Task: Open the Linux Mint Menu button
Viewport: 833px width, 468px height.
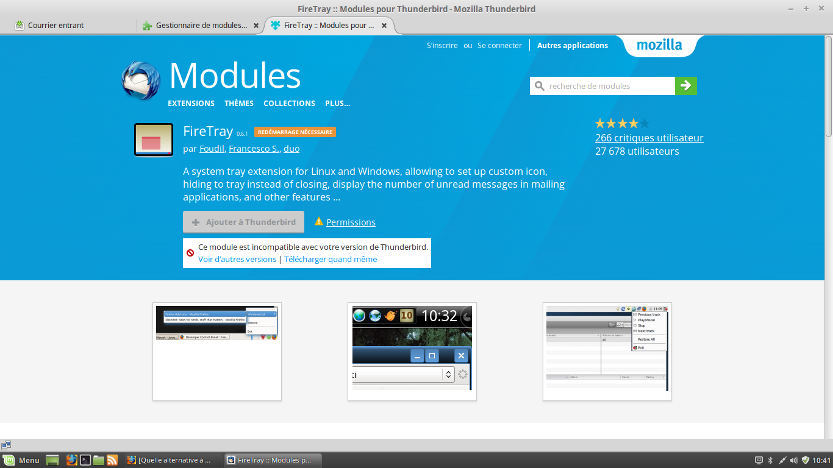Action: click(21, 460)
